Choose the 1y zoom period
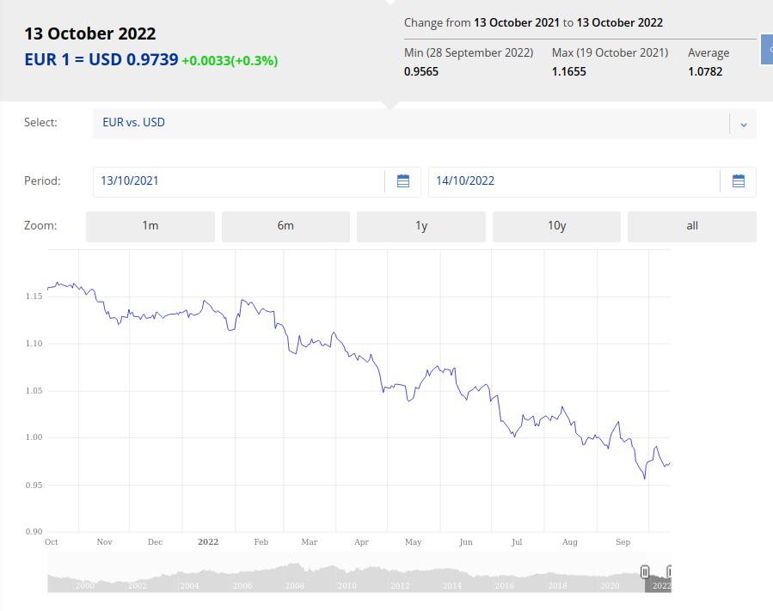 (x=421, y=226)
